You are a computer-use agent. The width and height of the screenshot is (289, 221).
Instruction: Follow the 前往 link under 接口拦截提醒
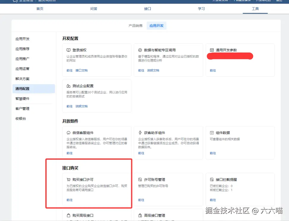[213, 200]
